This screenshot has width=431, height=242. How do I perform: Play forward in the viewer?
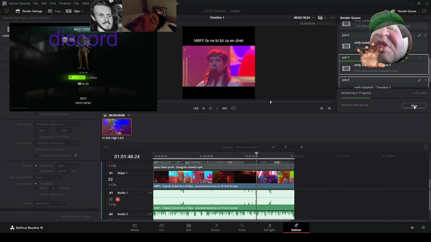(x=218, y=108)
